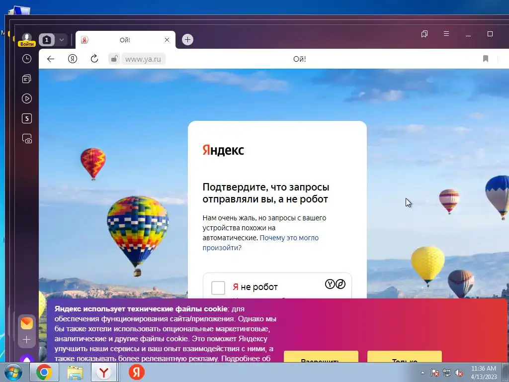509x382 pixels.
Task: Expand the tab groups dropdown arrow
Action: [61, 40]
